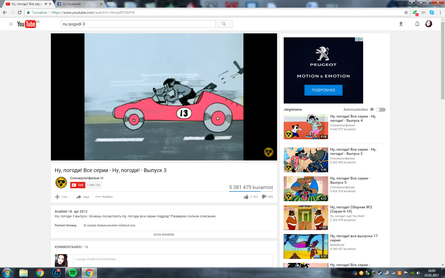Screen dimensions: 445x278
Task: Click ПОДРОБНЕЕ button on Peugeot ad
Action: coord(323,90)
